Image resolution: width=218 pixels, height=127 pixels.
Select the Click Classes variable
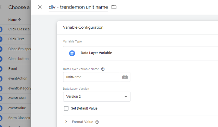point(19,29)
